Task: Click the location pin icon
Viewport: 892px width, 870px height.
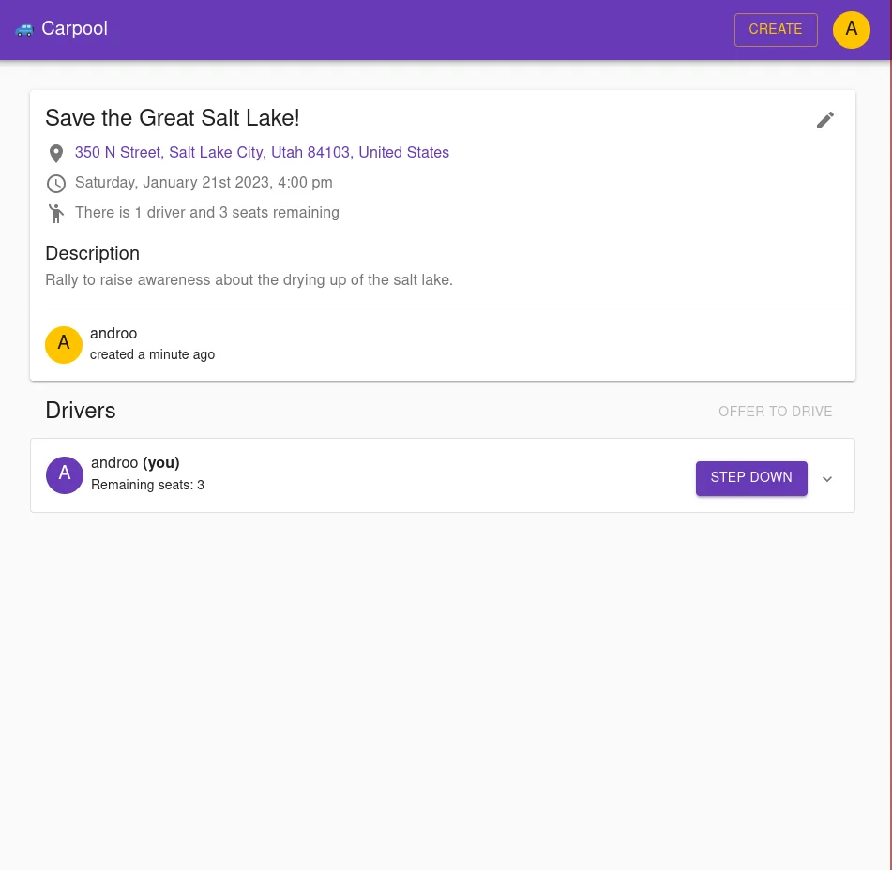Action: (56, 153)
